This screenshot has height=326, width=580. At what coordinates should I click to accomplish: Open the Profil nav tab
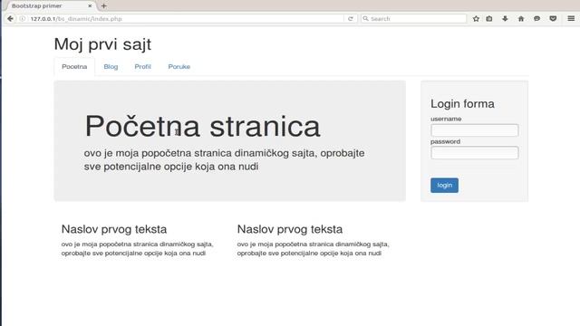click(143, 66)
